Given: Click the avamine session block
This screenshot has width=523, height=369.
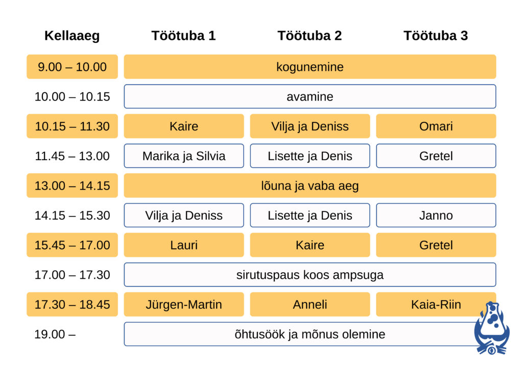Looking at the screenshot, I should click(310, 96).
